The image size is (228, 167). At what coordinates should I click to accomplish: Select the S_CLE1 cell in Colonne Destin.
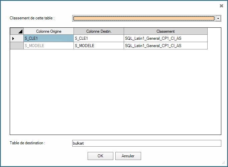(99, 38)
